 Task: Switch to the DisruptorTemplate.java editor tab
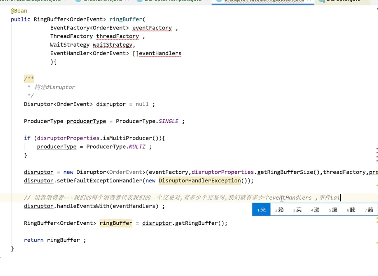tap(173, 1)
